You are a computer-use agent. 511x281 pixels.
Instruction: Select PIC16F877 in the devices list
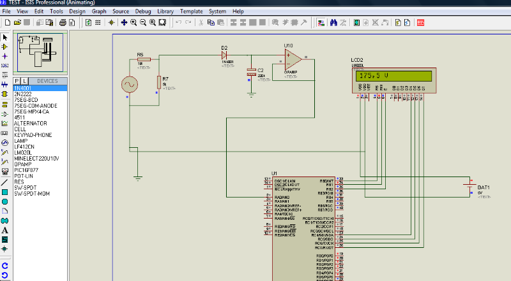(27, 170)
